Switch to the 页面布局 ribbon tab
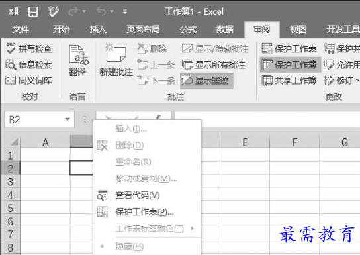Viewport: 360px width, 255px height. [x=143, y=29]
